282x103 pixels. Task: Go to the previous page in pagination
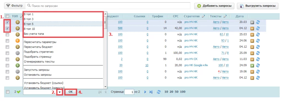point(105,92)
